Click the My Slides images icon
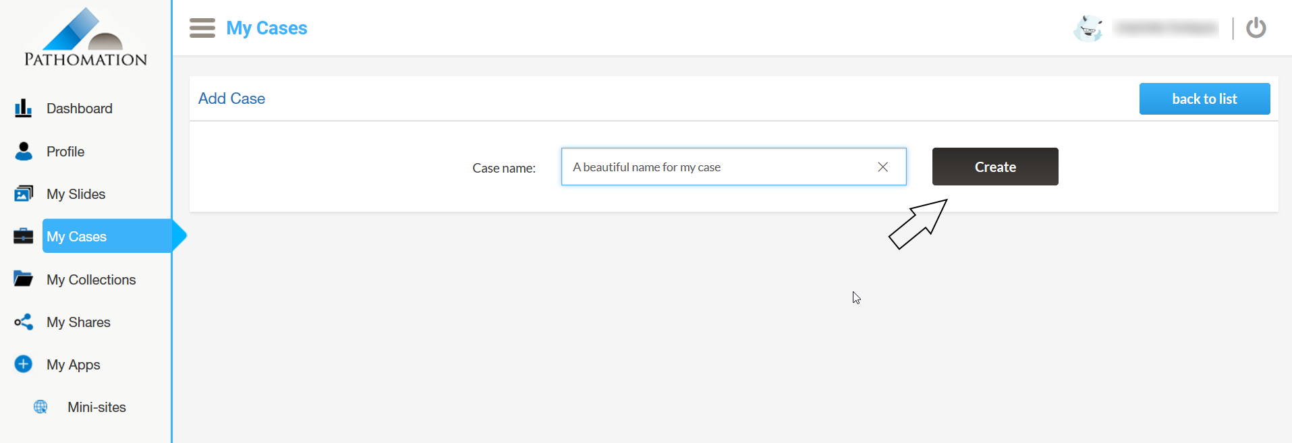 pyautogui.click(x=24, y=194)
